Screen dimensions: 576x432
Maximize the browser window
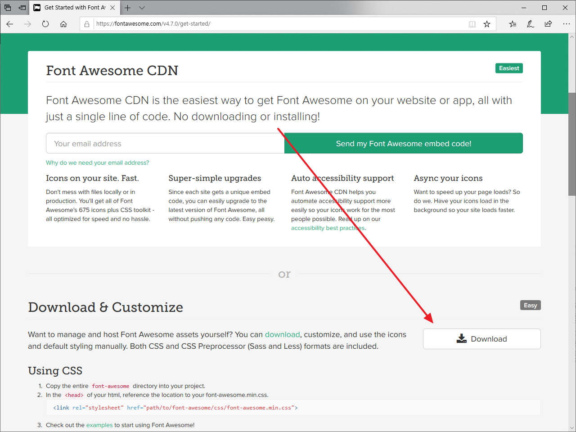544,8
